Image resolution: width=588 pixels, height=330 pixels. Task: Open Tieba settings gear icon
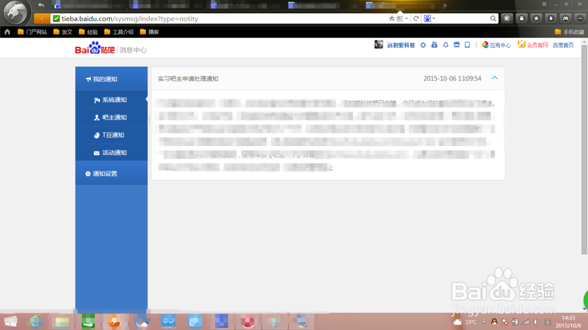tap(423, 45)
